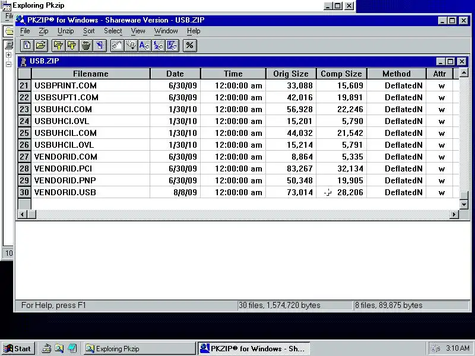The height and width of the screenshot is (356, 475).
Task: Open the Select menu
Action: [113, 31]
